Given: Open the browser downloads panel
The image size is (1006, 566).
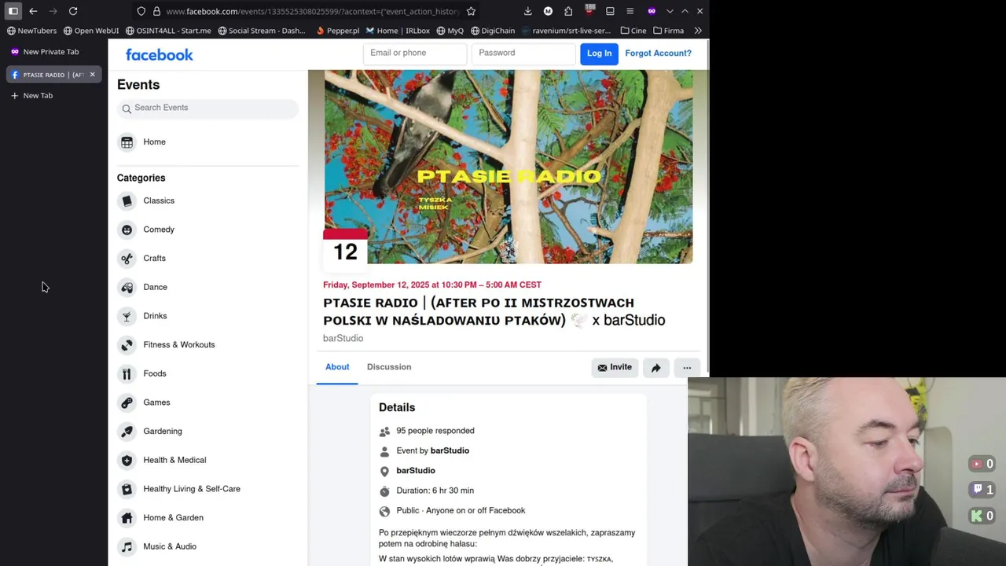Looking at the screenshot, I should [527, 11].
